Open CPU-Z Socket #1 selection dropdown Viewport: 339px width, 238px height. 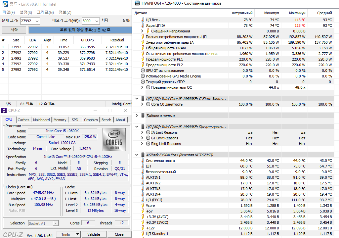pyautogui.click(x=56, y=223)
